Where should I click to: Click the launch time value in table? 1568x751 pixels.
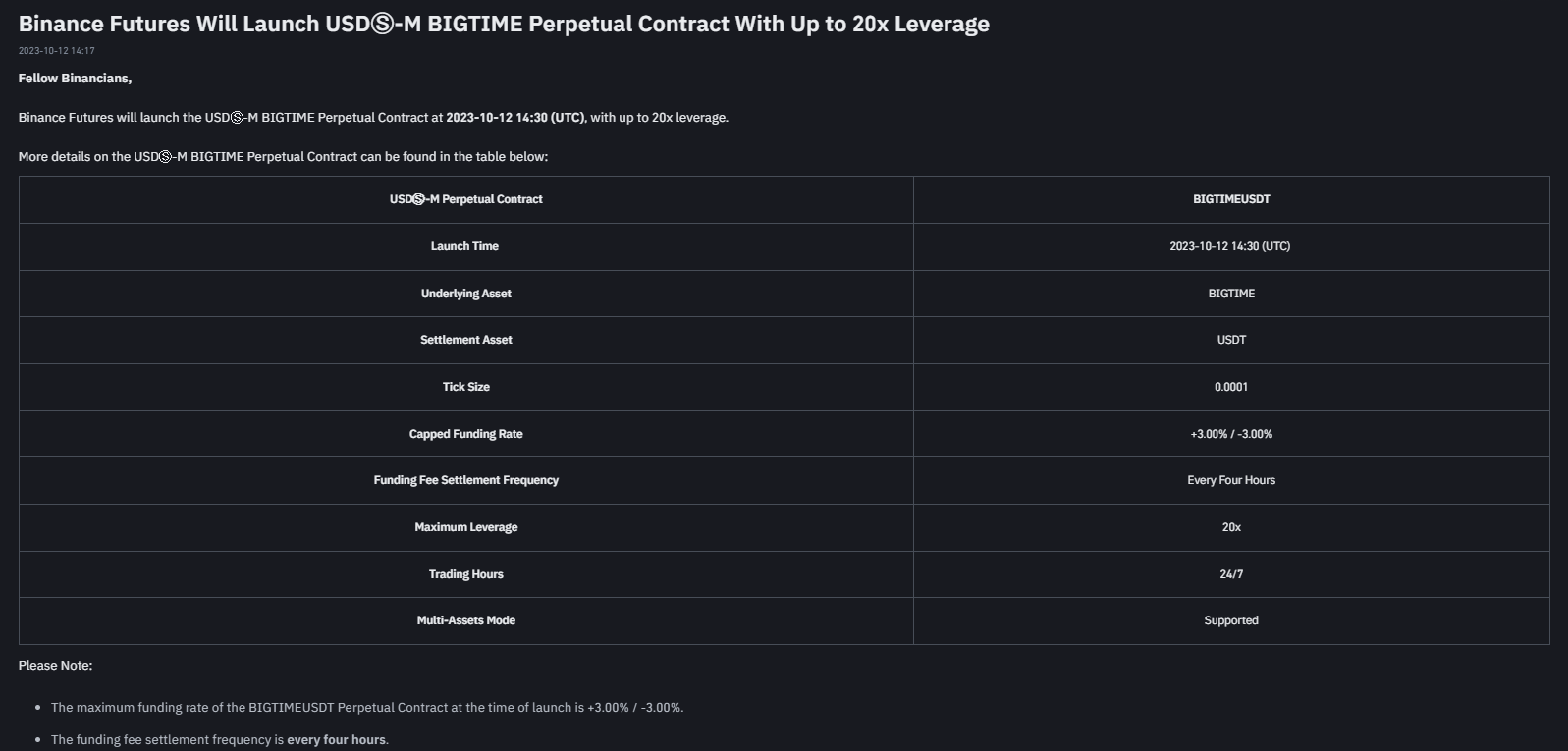(x=1229, y=246)
